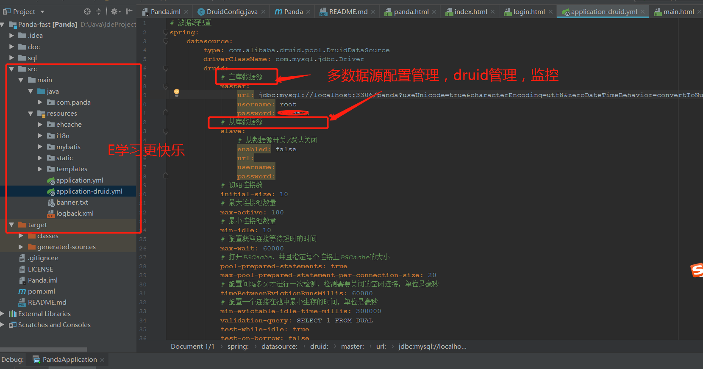Switch to the login.html tab
Screen dimensions: 703x369
[x=528, y=12]
